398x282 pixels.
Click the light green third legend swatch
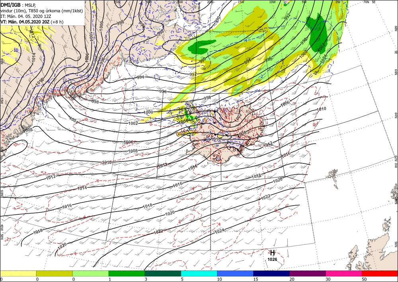pyautogui.click(x=90, y=273)
